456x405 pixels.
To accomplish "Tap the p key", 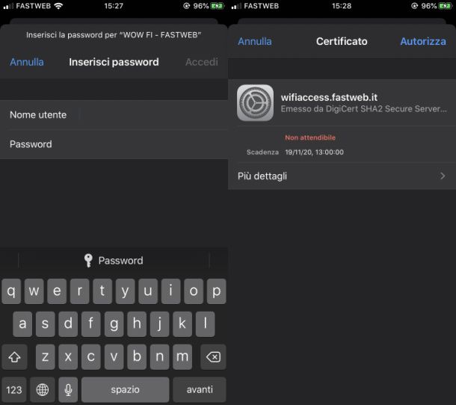I will coord(216,291).
